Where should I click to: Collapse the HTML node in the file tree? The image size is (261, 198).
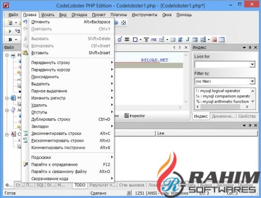(x=7, y=98)
